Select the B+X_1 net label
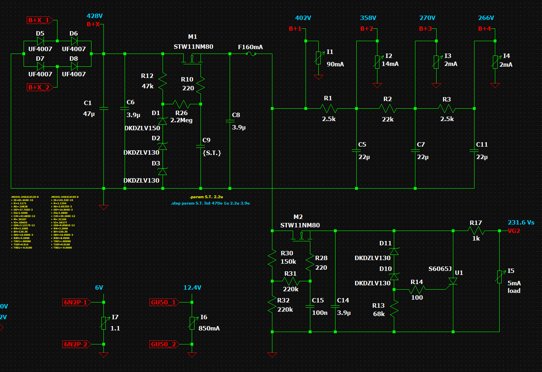The height and width of the screenshot is (372, 542). pyautogui.click(x=39, y=20)
